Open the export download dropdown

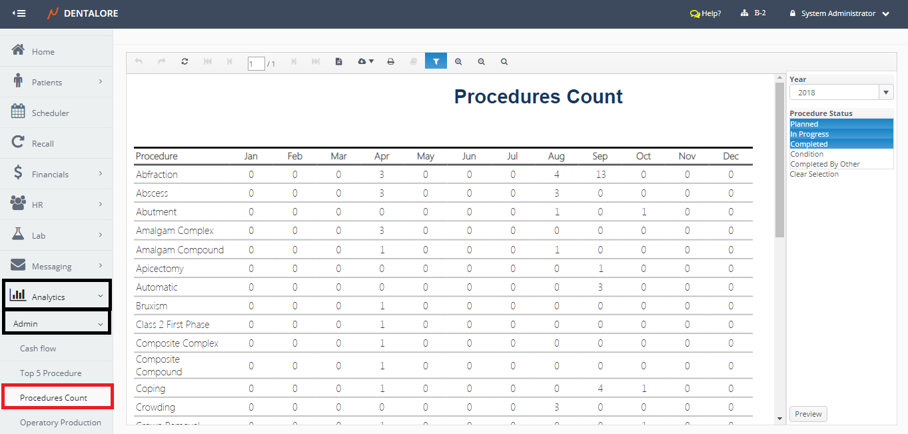[x=366, y=61]
